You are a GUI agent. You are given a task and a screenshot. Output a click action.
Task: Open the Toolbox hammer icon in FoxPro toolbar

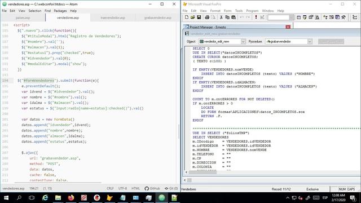coord(344,17)
